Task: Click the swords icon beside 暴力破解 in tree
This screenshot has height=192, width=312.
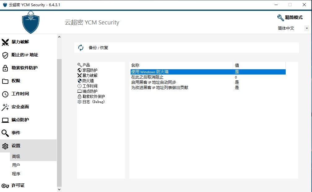Action: pos(79,75)
